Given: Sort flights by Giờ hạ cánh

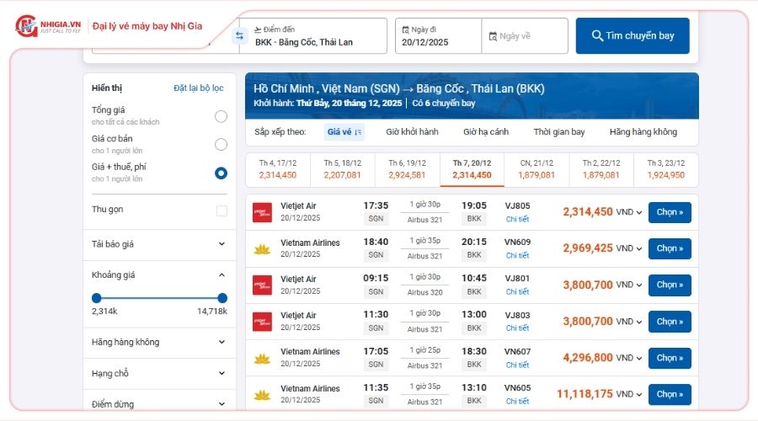Looking at the screenshot, I should [x=486, y=132].
